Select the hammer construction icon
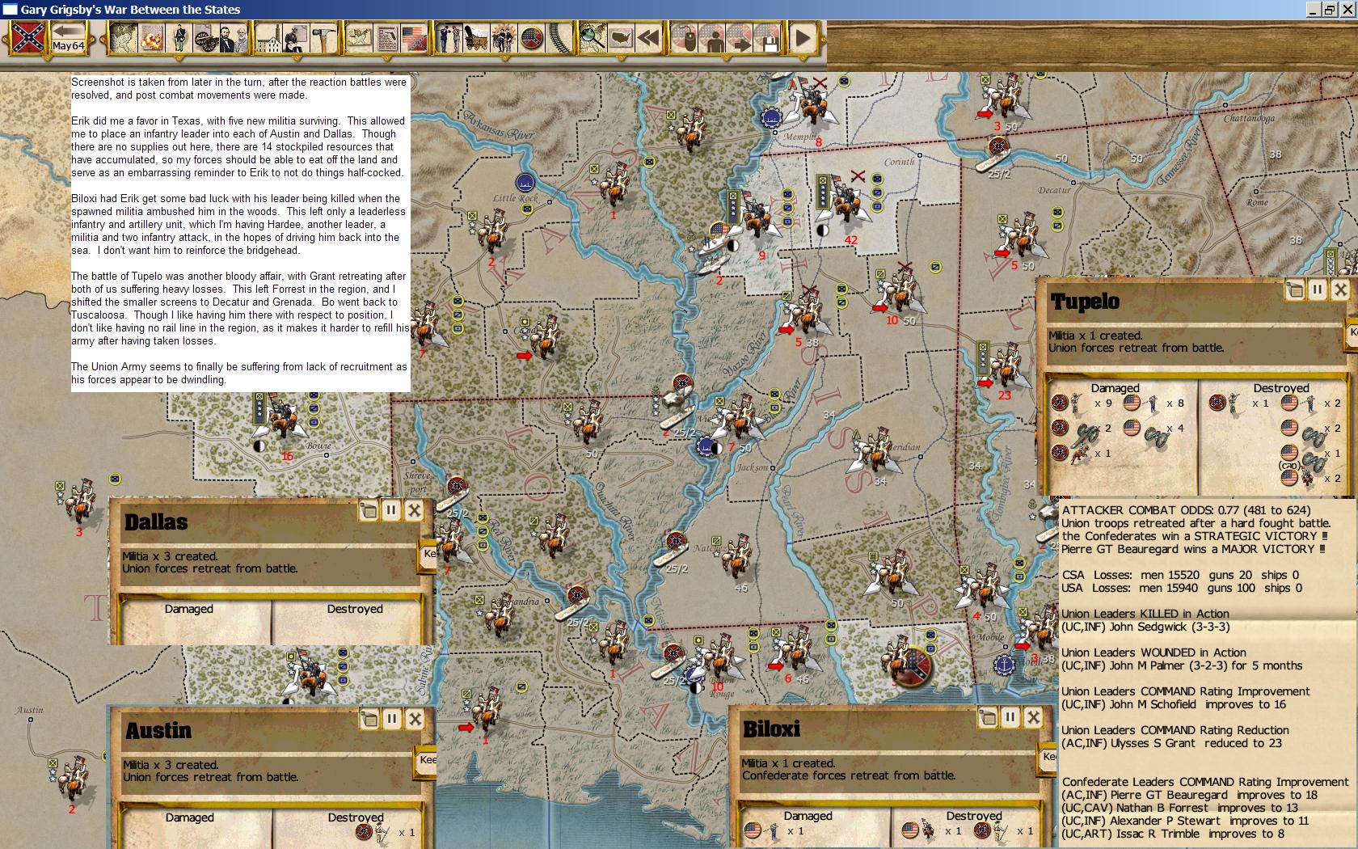1358x849 pixels. click(x=323, y=37)
